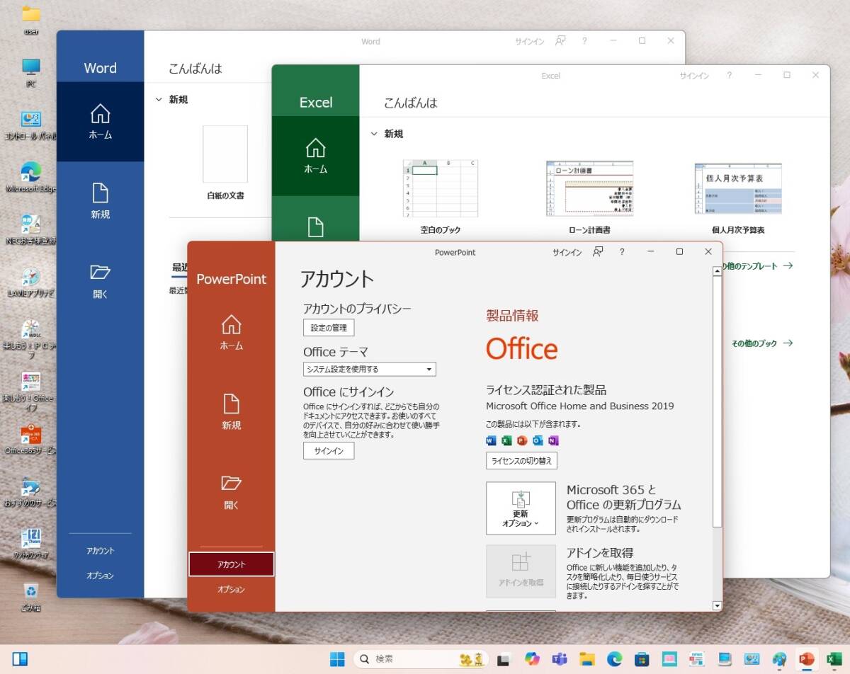The image size is (850, 674).
Task: Click Sign in in Word title bar
Action: click(529, 42)
